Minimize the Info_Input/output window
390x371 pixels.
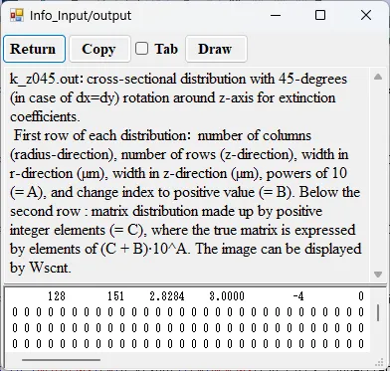(276, 15)
